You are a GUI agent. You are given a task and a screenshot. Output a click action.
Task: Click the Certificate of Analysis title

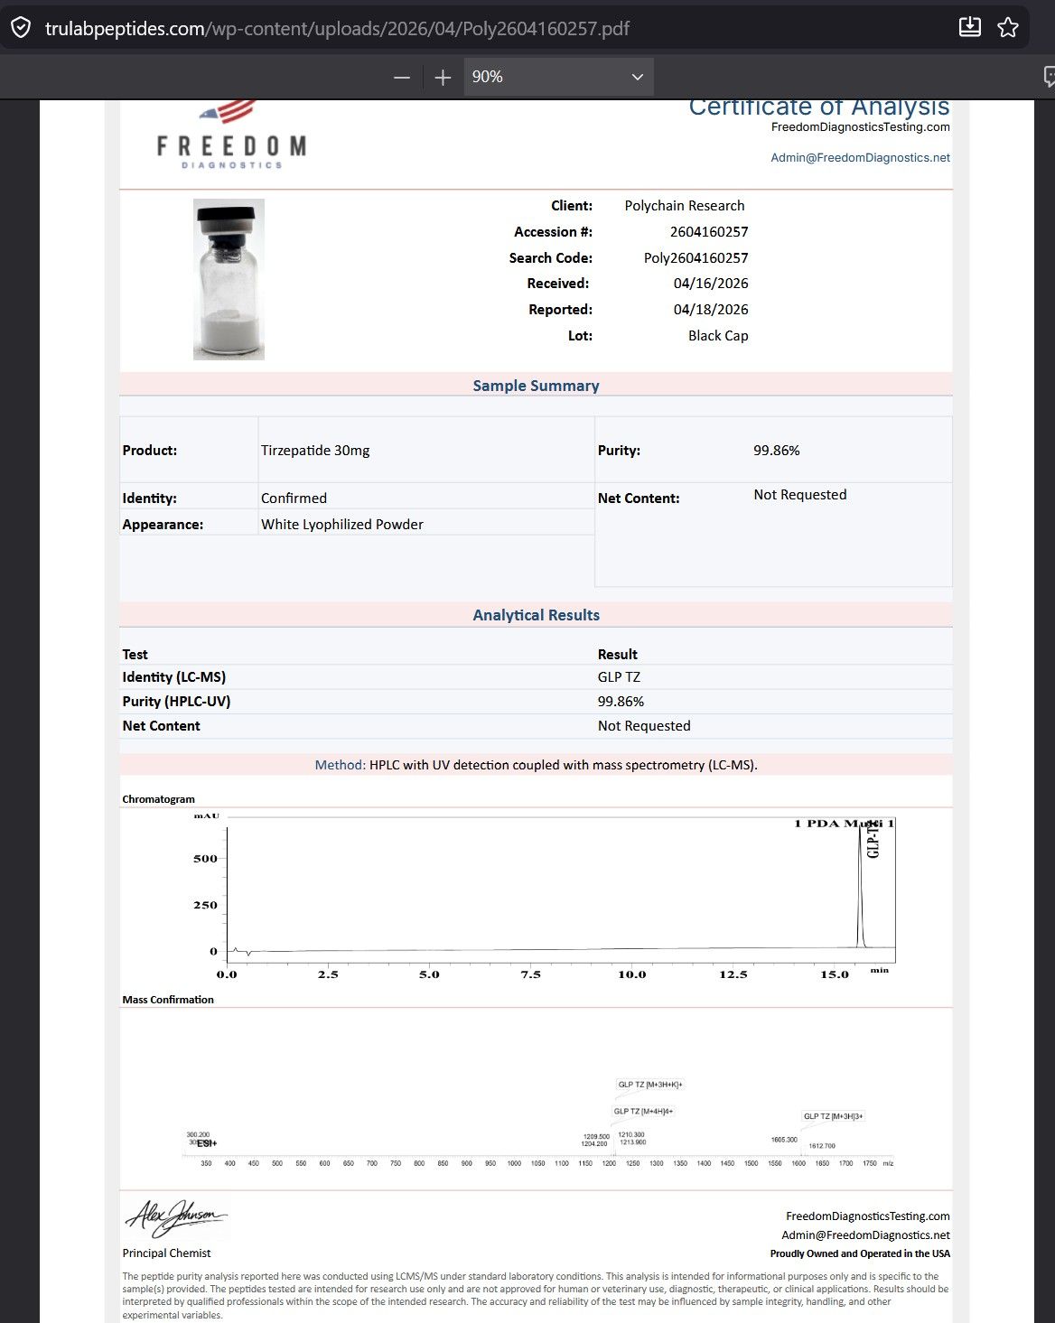819,107
